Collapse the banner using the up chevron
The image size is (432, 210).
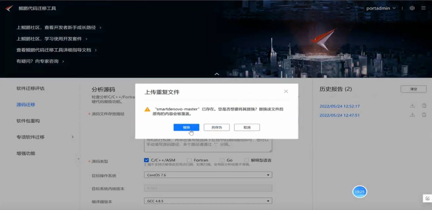point(217,74)
